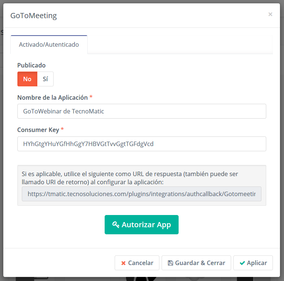The image size is (284, 281).
Task: Click the red X icon beside Cancelar
Action: click(x=124, y=263)
